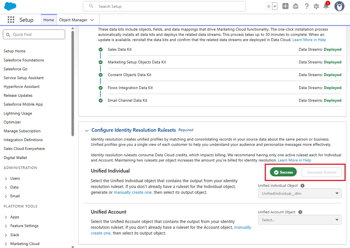
Task: Open Manage Subscription in the sidebar
Action: (x=22, y=131)
